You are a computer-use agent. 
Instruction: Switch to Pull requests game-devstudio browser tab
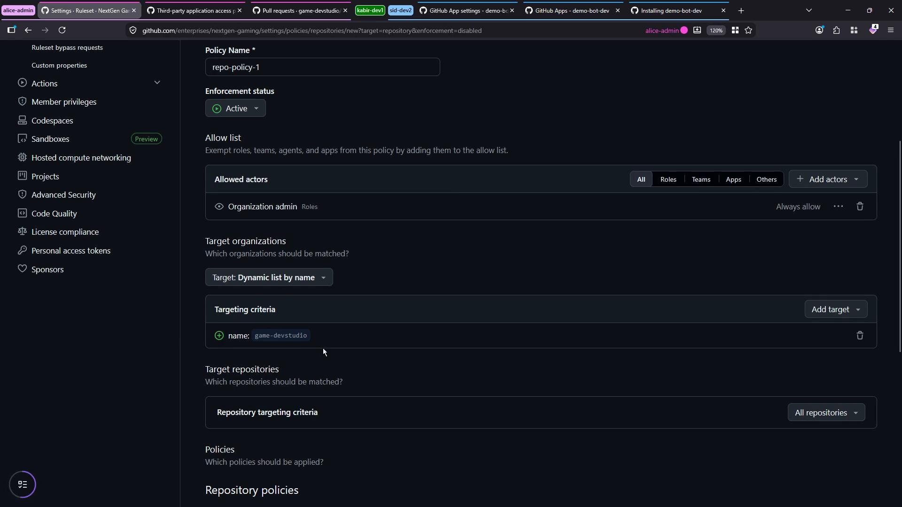[301, 10]
